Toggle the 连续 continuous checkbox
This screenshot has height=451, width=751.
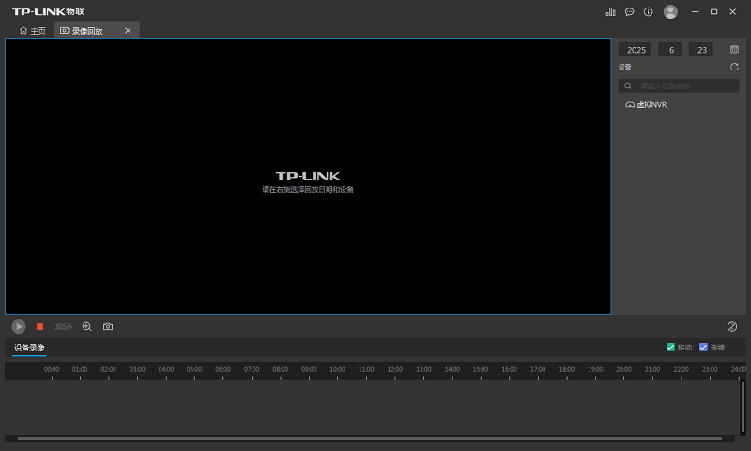tap(703, 347)
